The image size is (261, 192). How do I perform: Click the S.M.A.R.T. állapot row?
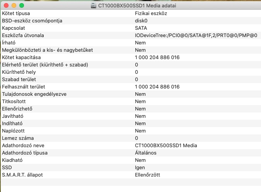tap(131, 175)
